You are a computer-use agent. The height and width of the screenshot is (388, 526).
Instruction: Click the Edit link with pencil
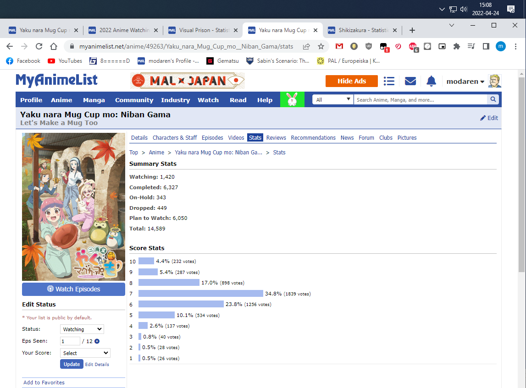click(489, 118)
